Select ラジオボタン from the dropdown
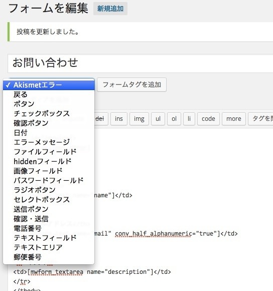Screen dimensions: 273x291 (x=49, y=190)
